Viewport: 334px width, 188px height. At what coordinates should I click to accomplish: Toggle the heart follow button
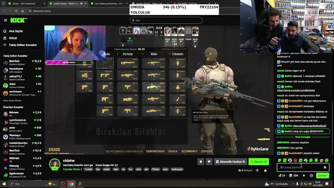[209, 162]
